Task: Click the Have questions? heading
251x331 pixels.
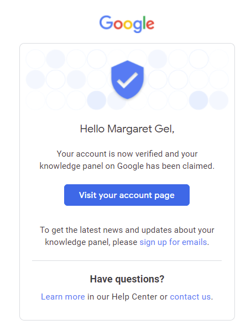Action: (127, 279)
